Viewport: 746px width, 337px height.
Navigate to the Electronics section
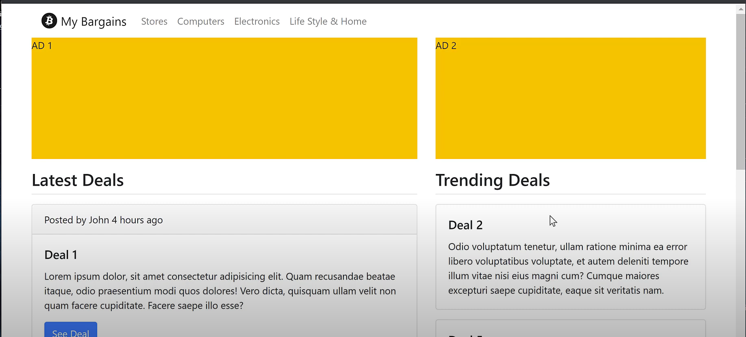(x=257, y=21)
